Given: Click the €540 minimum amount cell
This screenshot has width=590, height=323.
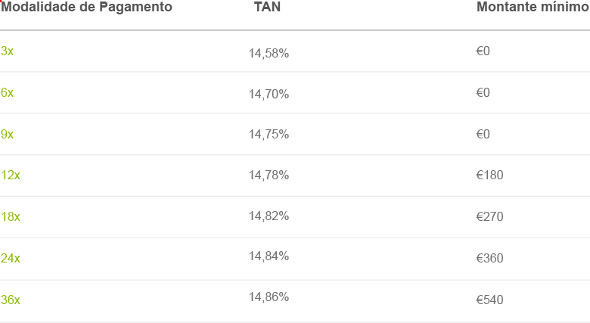Looking at the screenshot, I should [x=489, y=300].
